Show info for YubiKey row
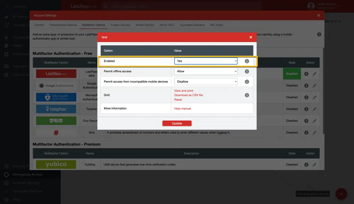The width and height of the screenshot is (354, 204). (x=306, y=164)
